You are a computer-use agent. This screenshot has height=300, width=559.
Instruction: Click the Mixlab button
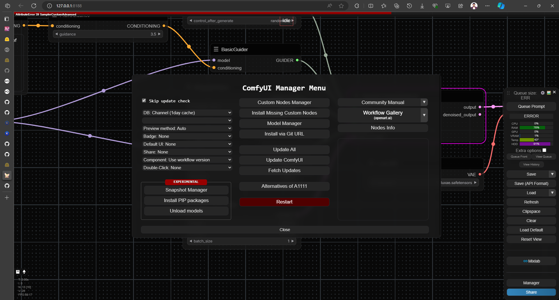point(531,261)
